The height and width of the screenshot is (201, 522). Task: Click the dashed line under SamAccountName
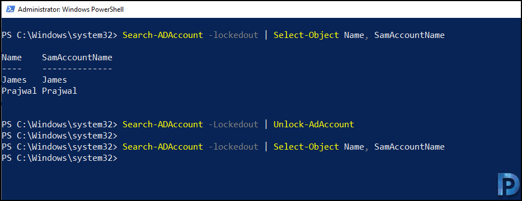point(77,69)
